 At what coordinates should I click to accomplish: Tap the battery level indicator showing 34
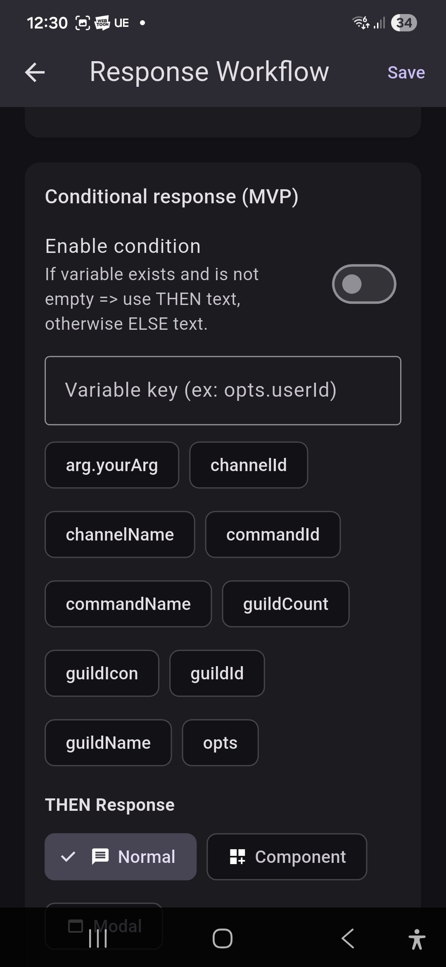(403, 23)
